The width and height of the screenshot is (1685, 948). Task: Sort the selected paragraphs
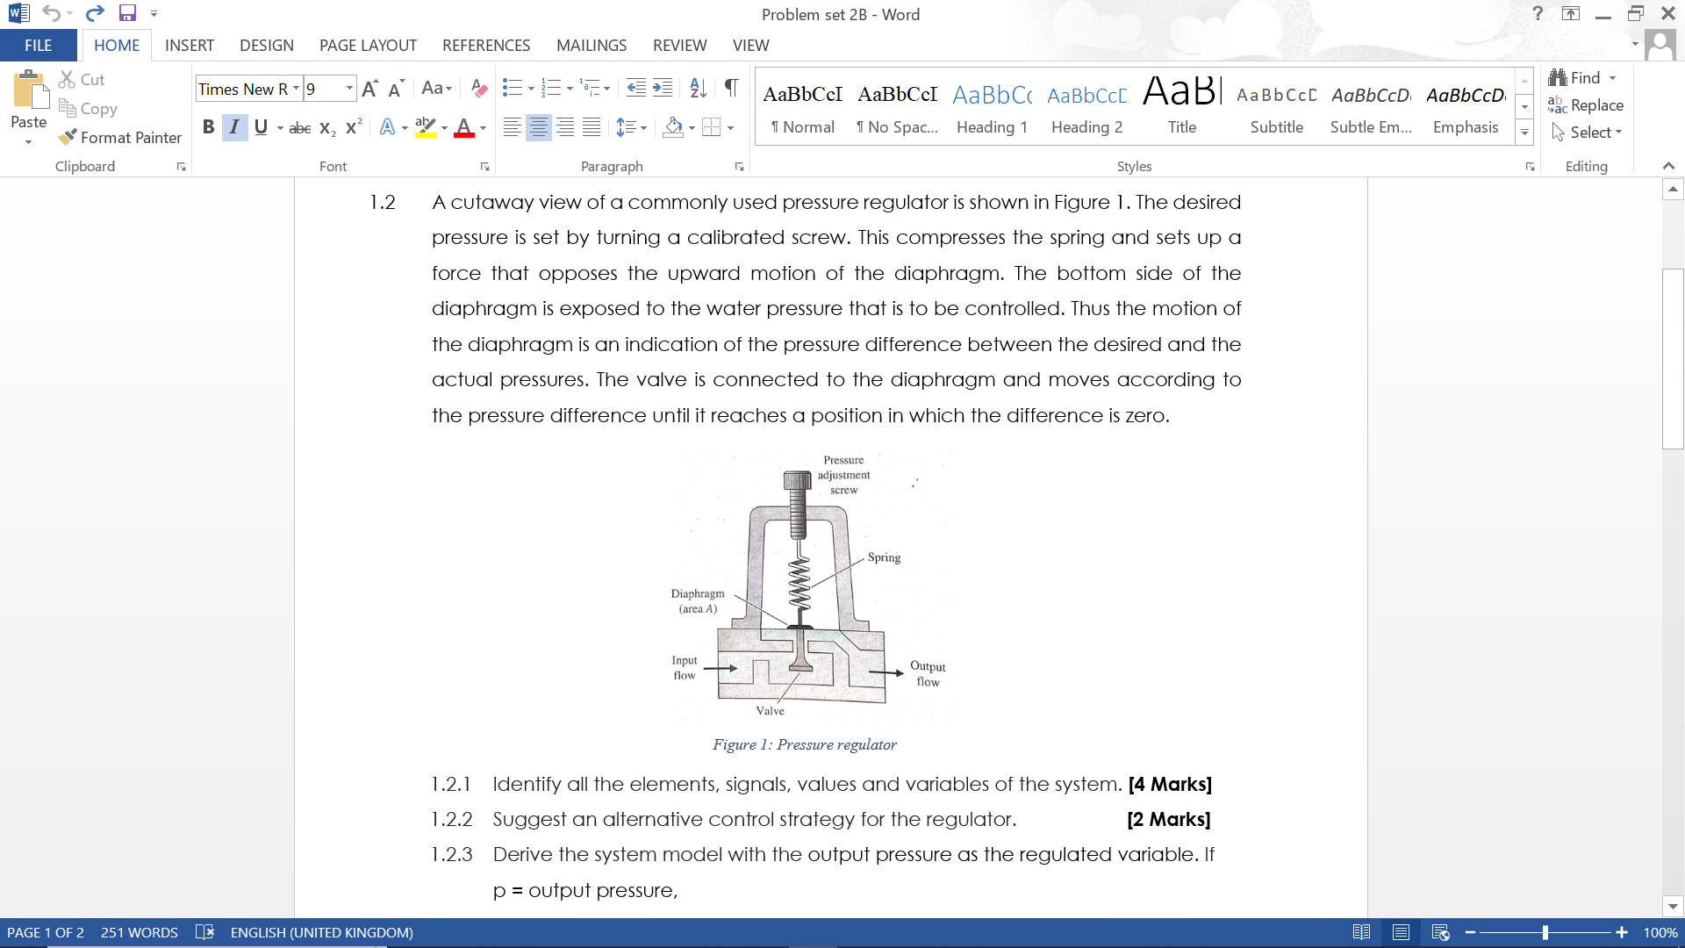[x=698, y=88]
